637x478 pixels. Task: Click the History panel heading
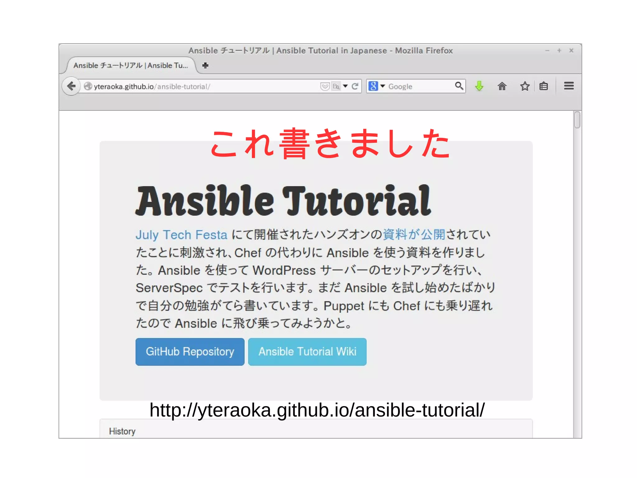click(122, 431)
